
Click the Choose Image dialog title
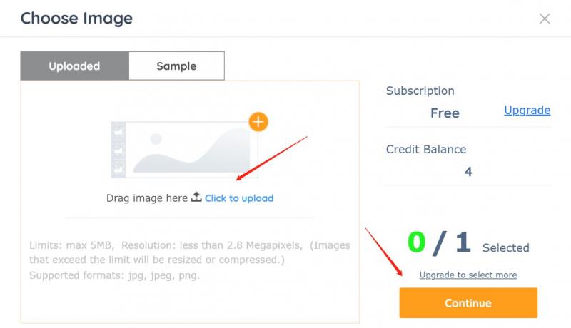76,19
